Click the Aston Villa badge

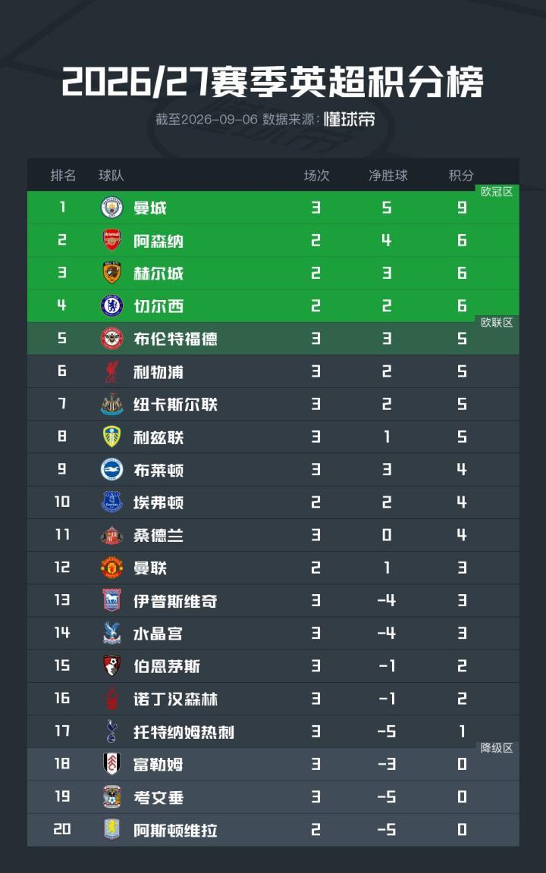pyautogui.click(x=112, y=830)
